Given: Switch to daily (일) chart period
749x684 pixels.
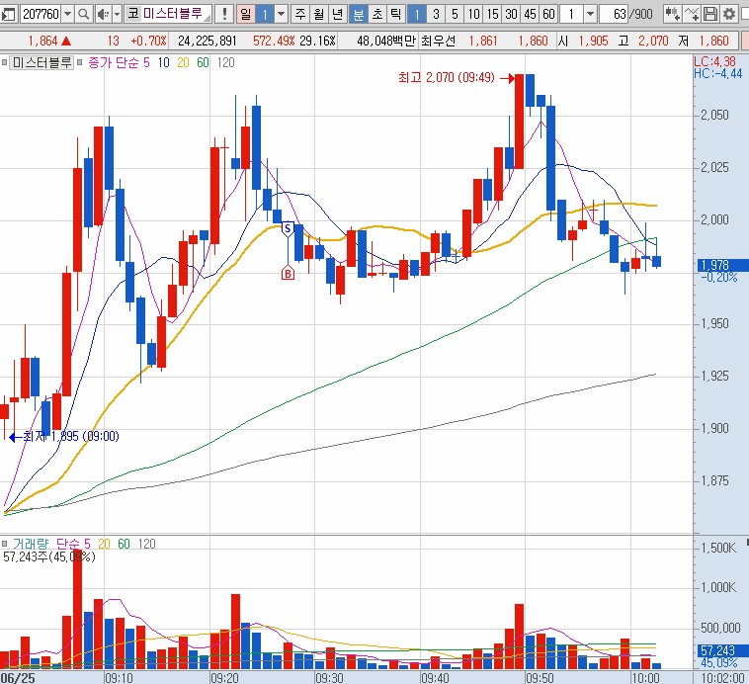Looking at the screenshot, I should 245,14.
